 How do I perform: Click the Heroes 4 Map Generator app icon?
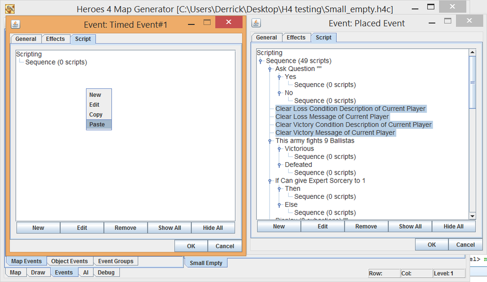click(x=10, y=9)
